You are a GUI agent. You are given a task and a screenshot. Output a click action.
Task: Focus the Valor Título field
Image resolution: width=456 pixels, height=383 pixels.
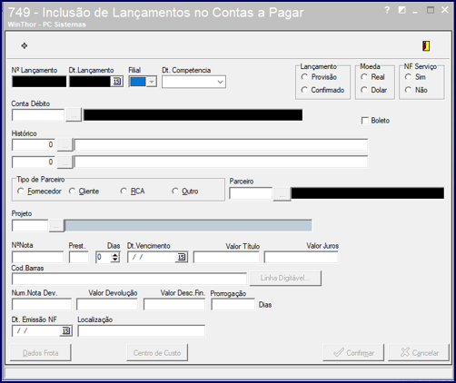226,258
